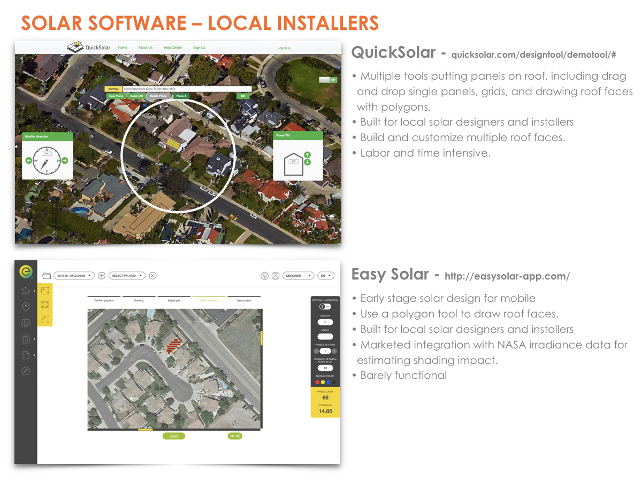The image size is (642, 481).
Task: Click the house tilt diagram icon
Action: pos(293,164)
